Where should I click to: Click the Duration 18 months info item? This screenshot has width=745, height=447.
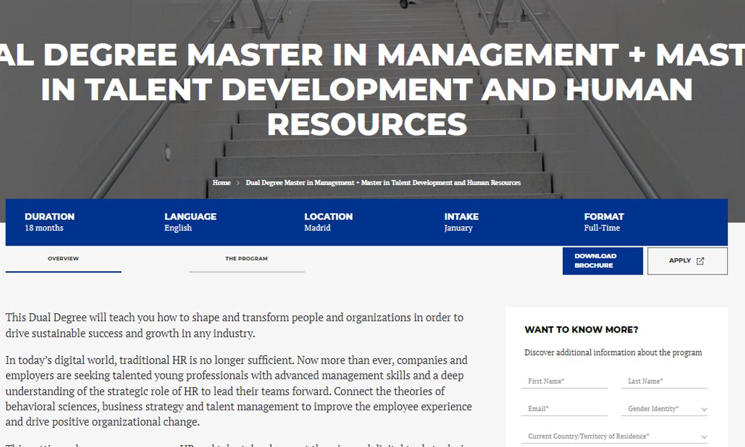[x=49, y=222]
